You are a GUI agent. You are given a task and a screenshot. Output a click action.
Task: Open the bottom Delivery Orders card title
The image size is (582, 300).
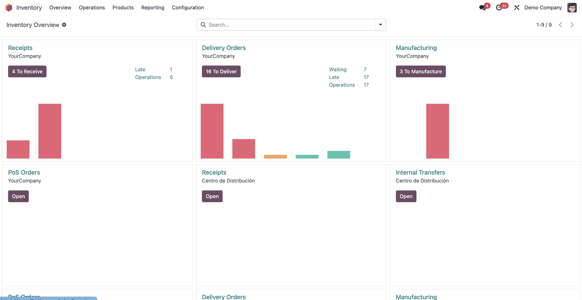pos(224,297)
